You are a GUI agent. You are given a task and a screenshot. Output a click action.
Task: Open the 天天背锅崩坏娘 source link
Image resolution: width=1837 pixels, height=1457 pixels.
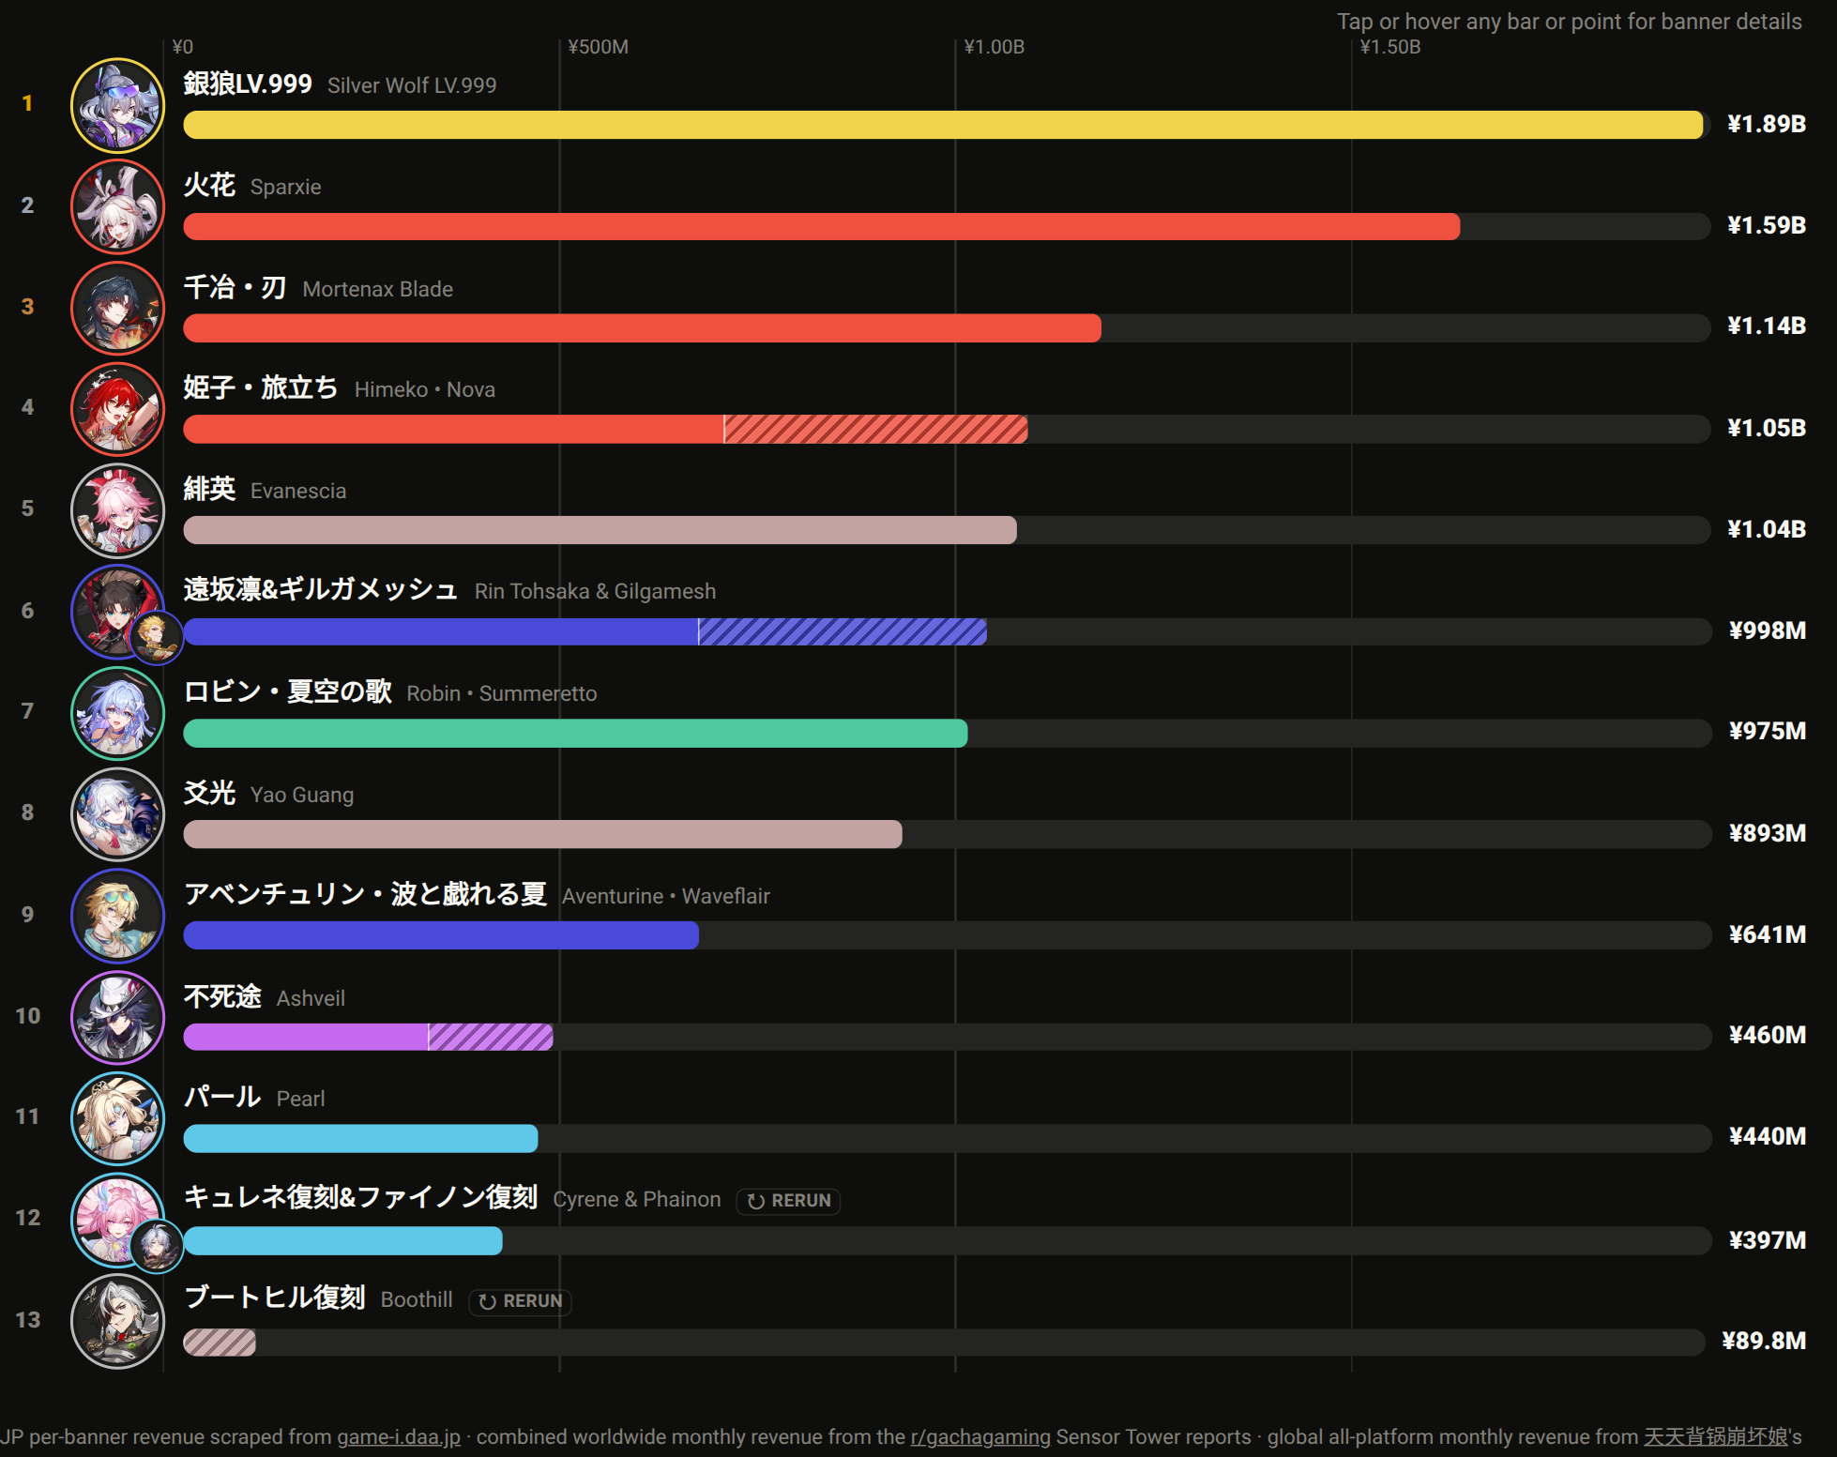click(1716, 1436)
